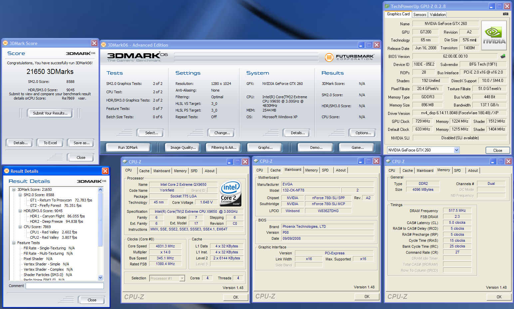Collapse the Feature Tests tree node

tap(14, 243)
